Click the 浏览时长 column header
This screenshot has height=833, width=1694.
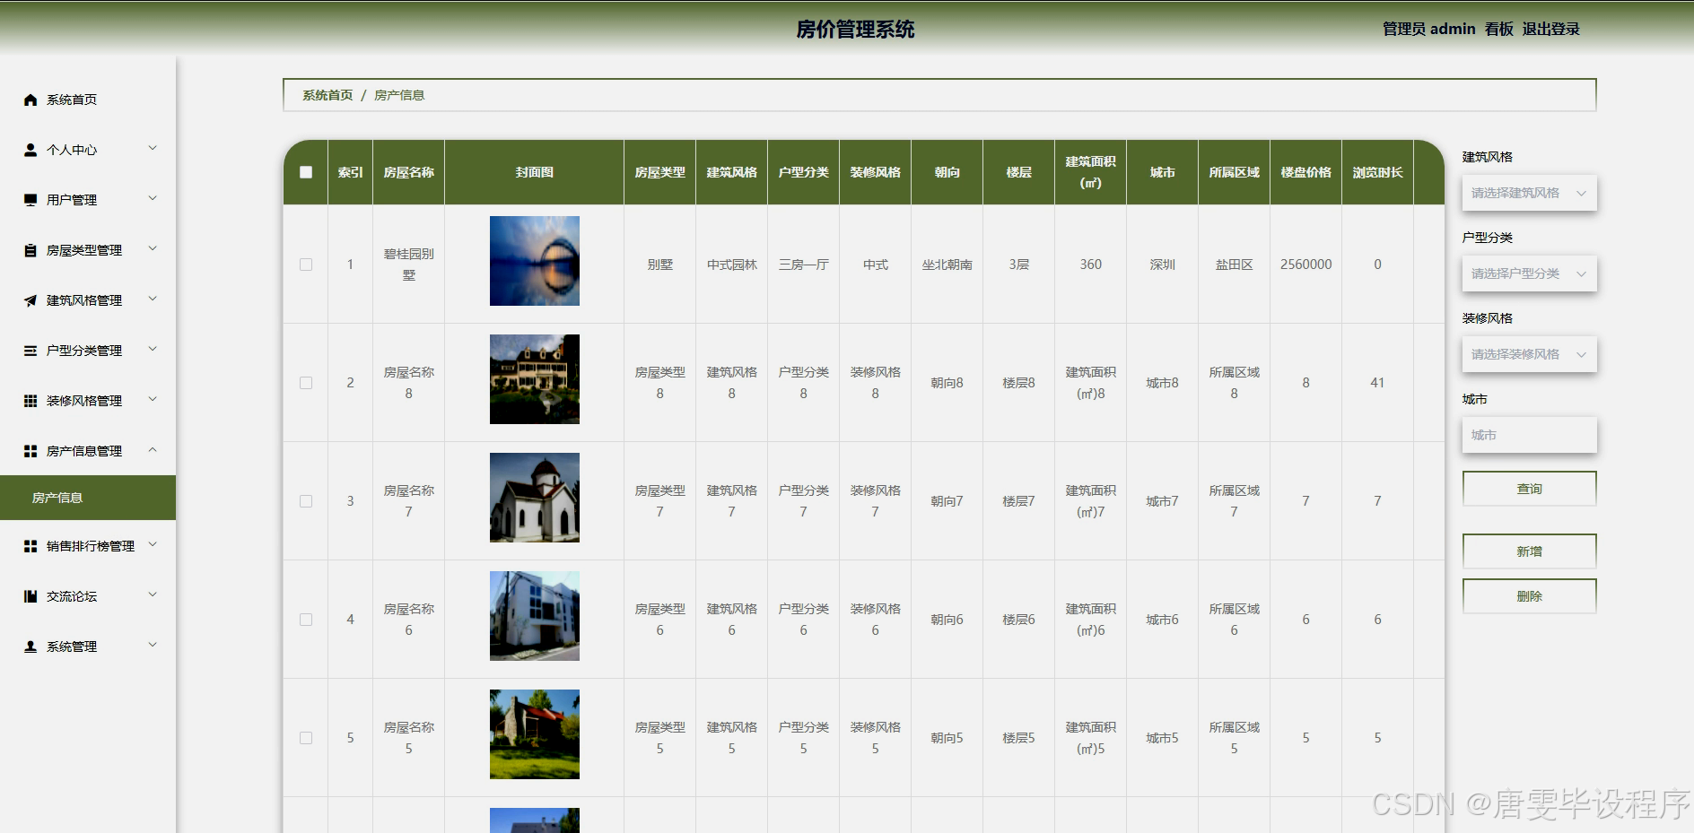pyautogui.click(x=1378, y=172)
